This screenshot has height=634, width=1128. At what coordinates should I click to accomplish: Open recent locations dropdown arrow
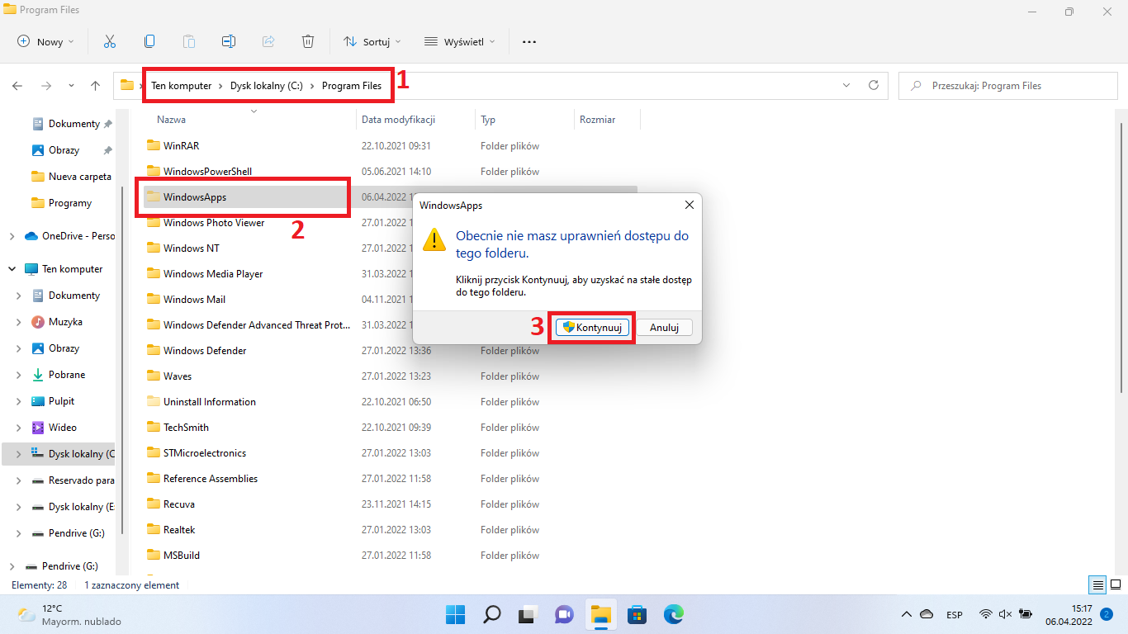pos(71,85)
